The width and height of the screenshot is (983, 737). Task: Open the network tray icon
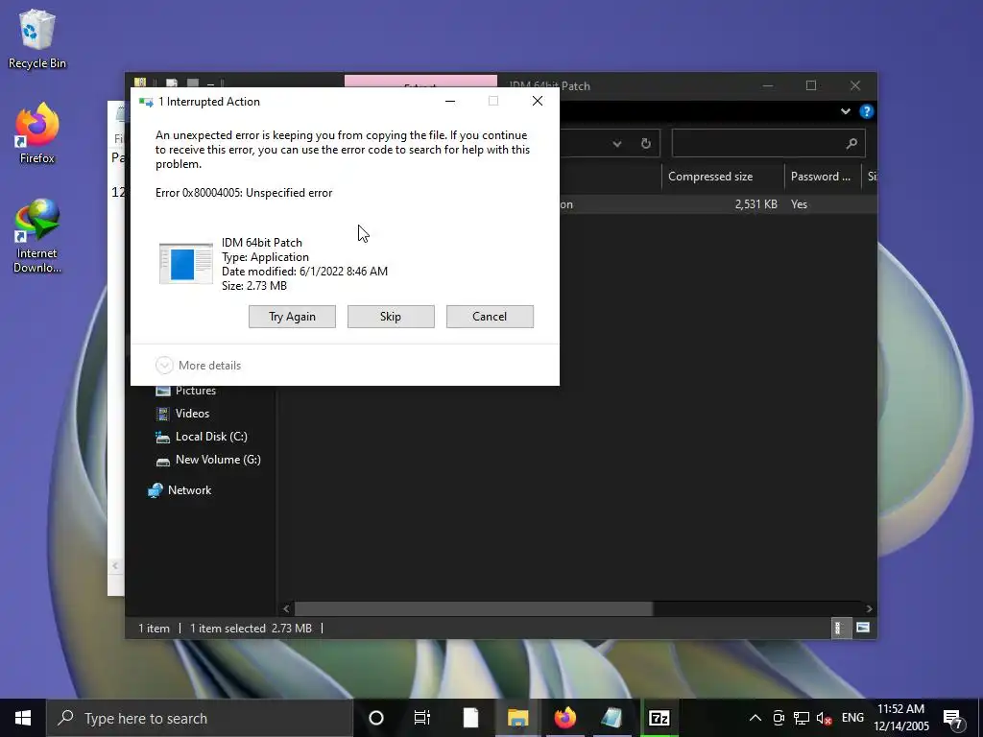pos(802,718)
